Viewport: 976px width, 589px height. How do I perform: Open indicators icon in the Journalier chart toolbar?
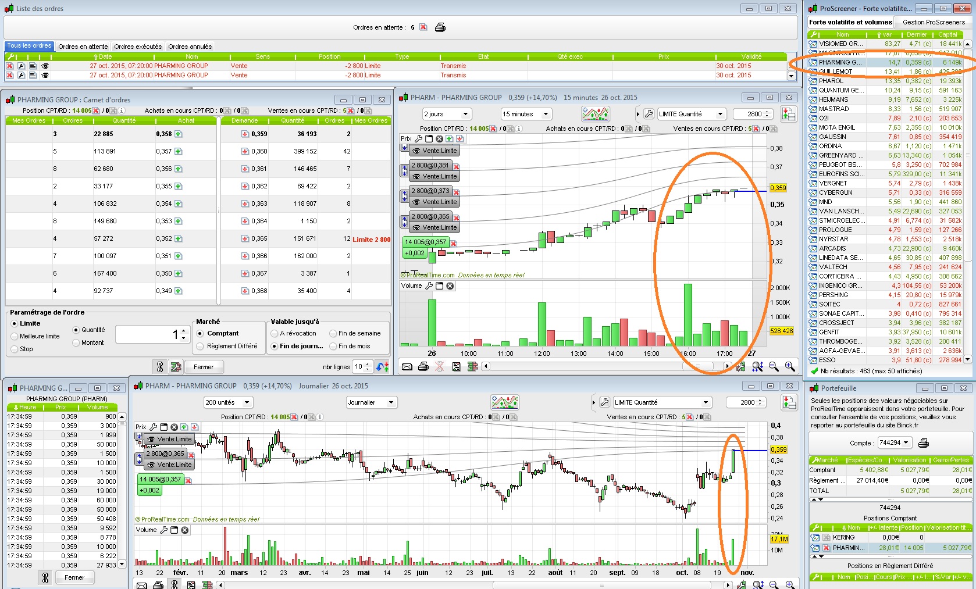coord(504,402)
